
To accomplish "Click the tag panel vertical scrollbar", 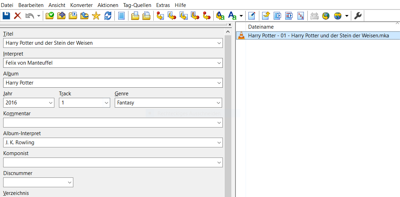I will pyautogui.click(x=228, y=105).
